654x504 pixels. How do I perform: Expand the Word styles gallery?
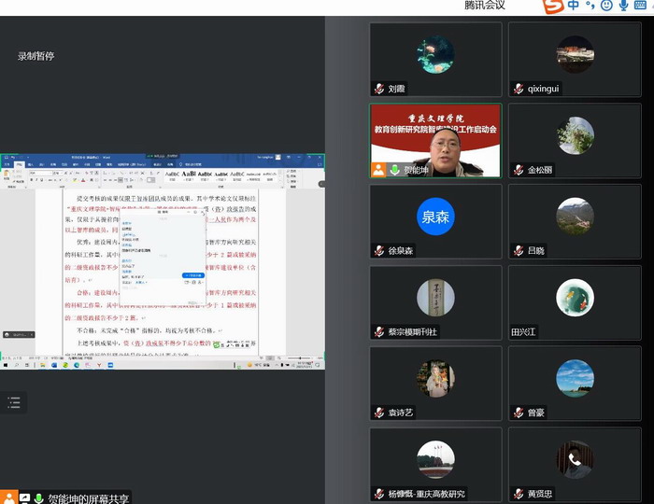point(281,180)
